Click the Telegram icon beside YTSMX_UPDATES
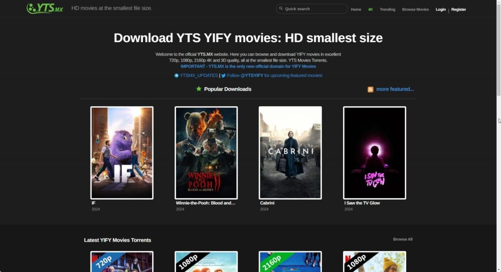This screenshot has height=272, width=501. click(176, 76)
